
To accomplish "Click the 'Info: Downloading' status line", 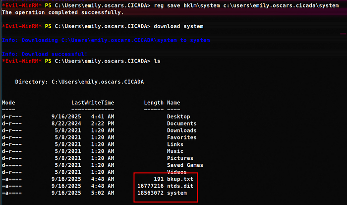I will (106, 40).
